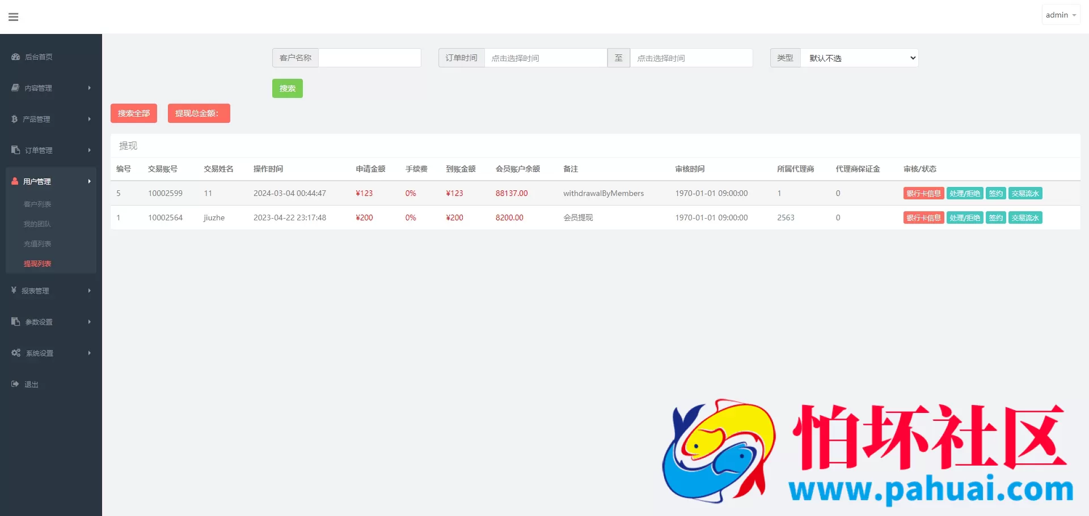Click the dashboard icon for 后台首页
Viewport: 1089px width, 516px height.
click(15, 57)
